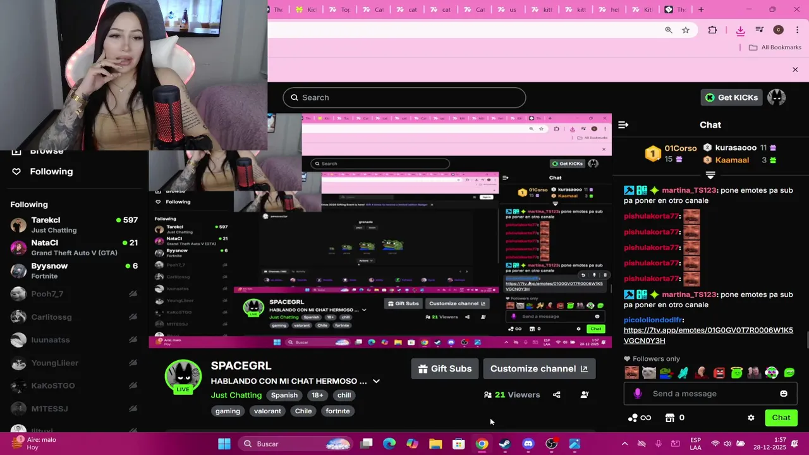Click the green Chat send button
This screenshot has height=455, width=809.
pyautogui.click(x=781, y=418)
